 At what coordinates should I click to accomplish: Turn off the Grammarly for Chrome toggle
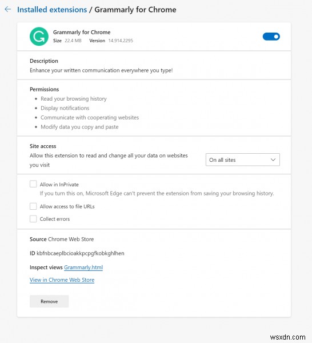coord(271,37)
